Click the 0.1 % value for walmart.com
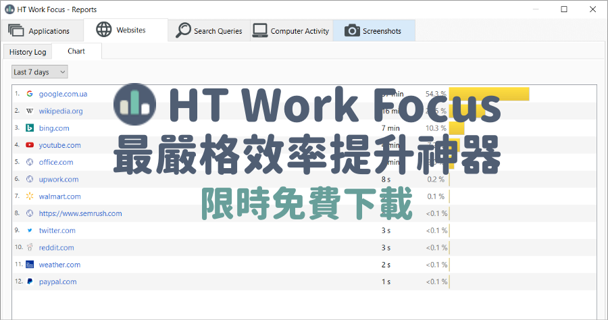Image resolution: width=608 pixels, height=320 pixels. 436,196
